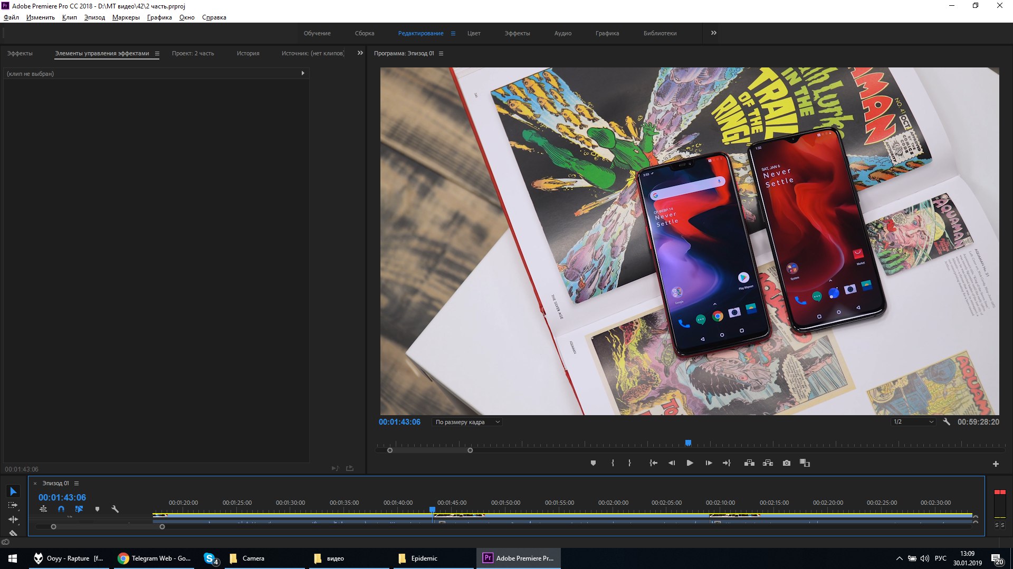Switch to Обучение workspace

[317, 33]
